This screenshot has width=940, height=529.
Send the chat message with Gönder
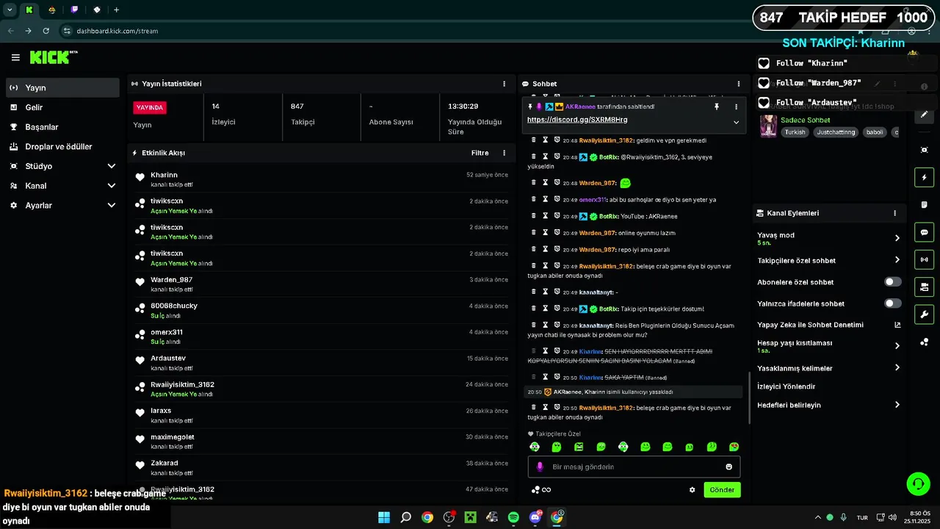(x=722, y=490)
